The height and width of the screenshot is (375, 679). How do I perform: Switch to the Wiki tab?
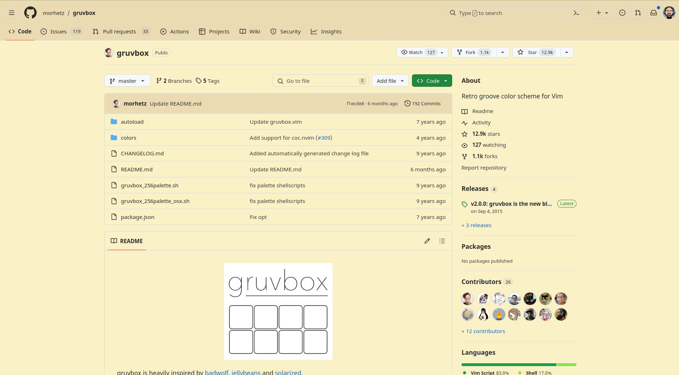[250, 31]
